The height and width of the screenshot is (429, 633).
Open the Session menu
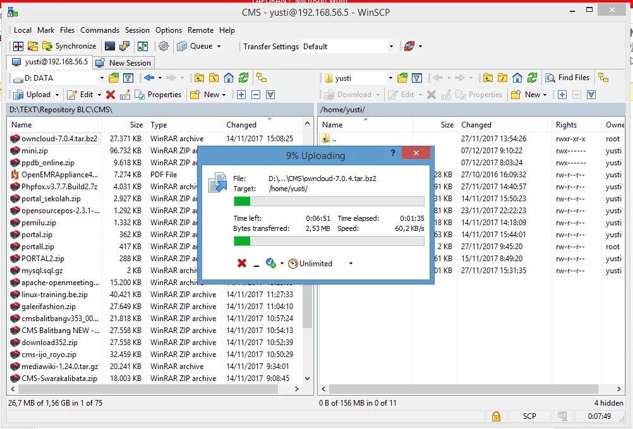pos(137,30)
